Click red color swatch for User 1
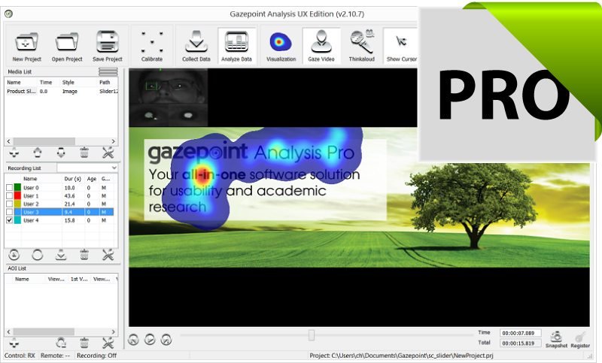This screenshot has height=363, width=602. tap(17, 195)
